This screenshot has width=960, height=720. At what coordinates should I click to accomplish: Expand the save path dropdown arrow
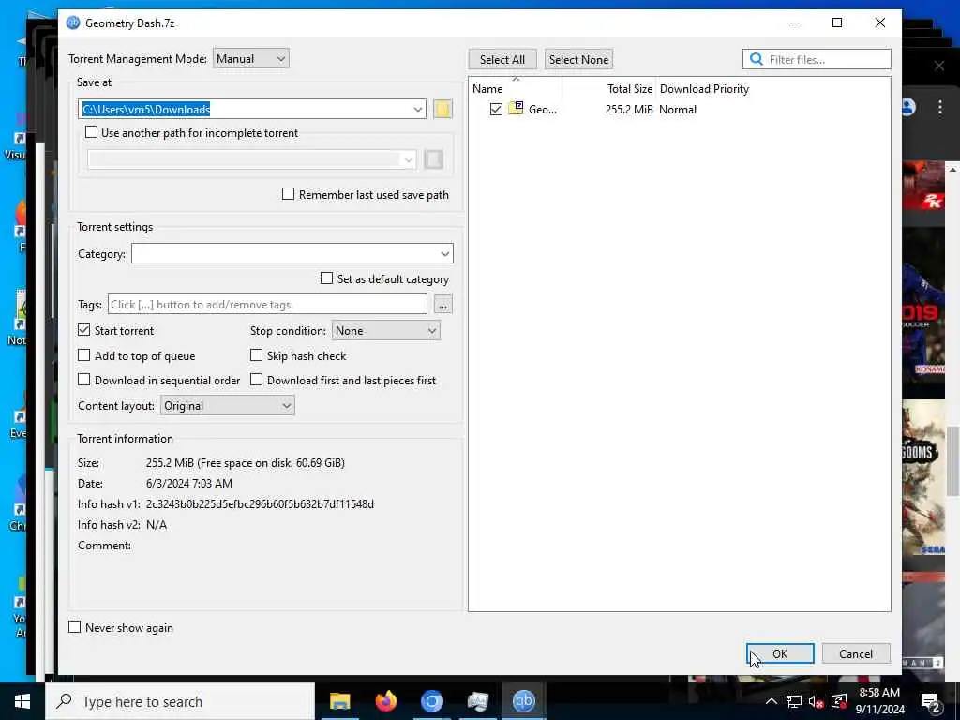417,109
